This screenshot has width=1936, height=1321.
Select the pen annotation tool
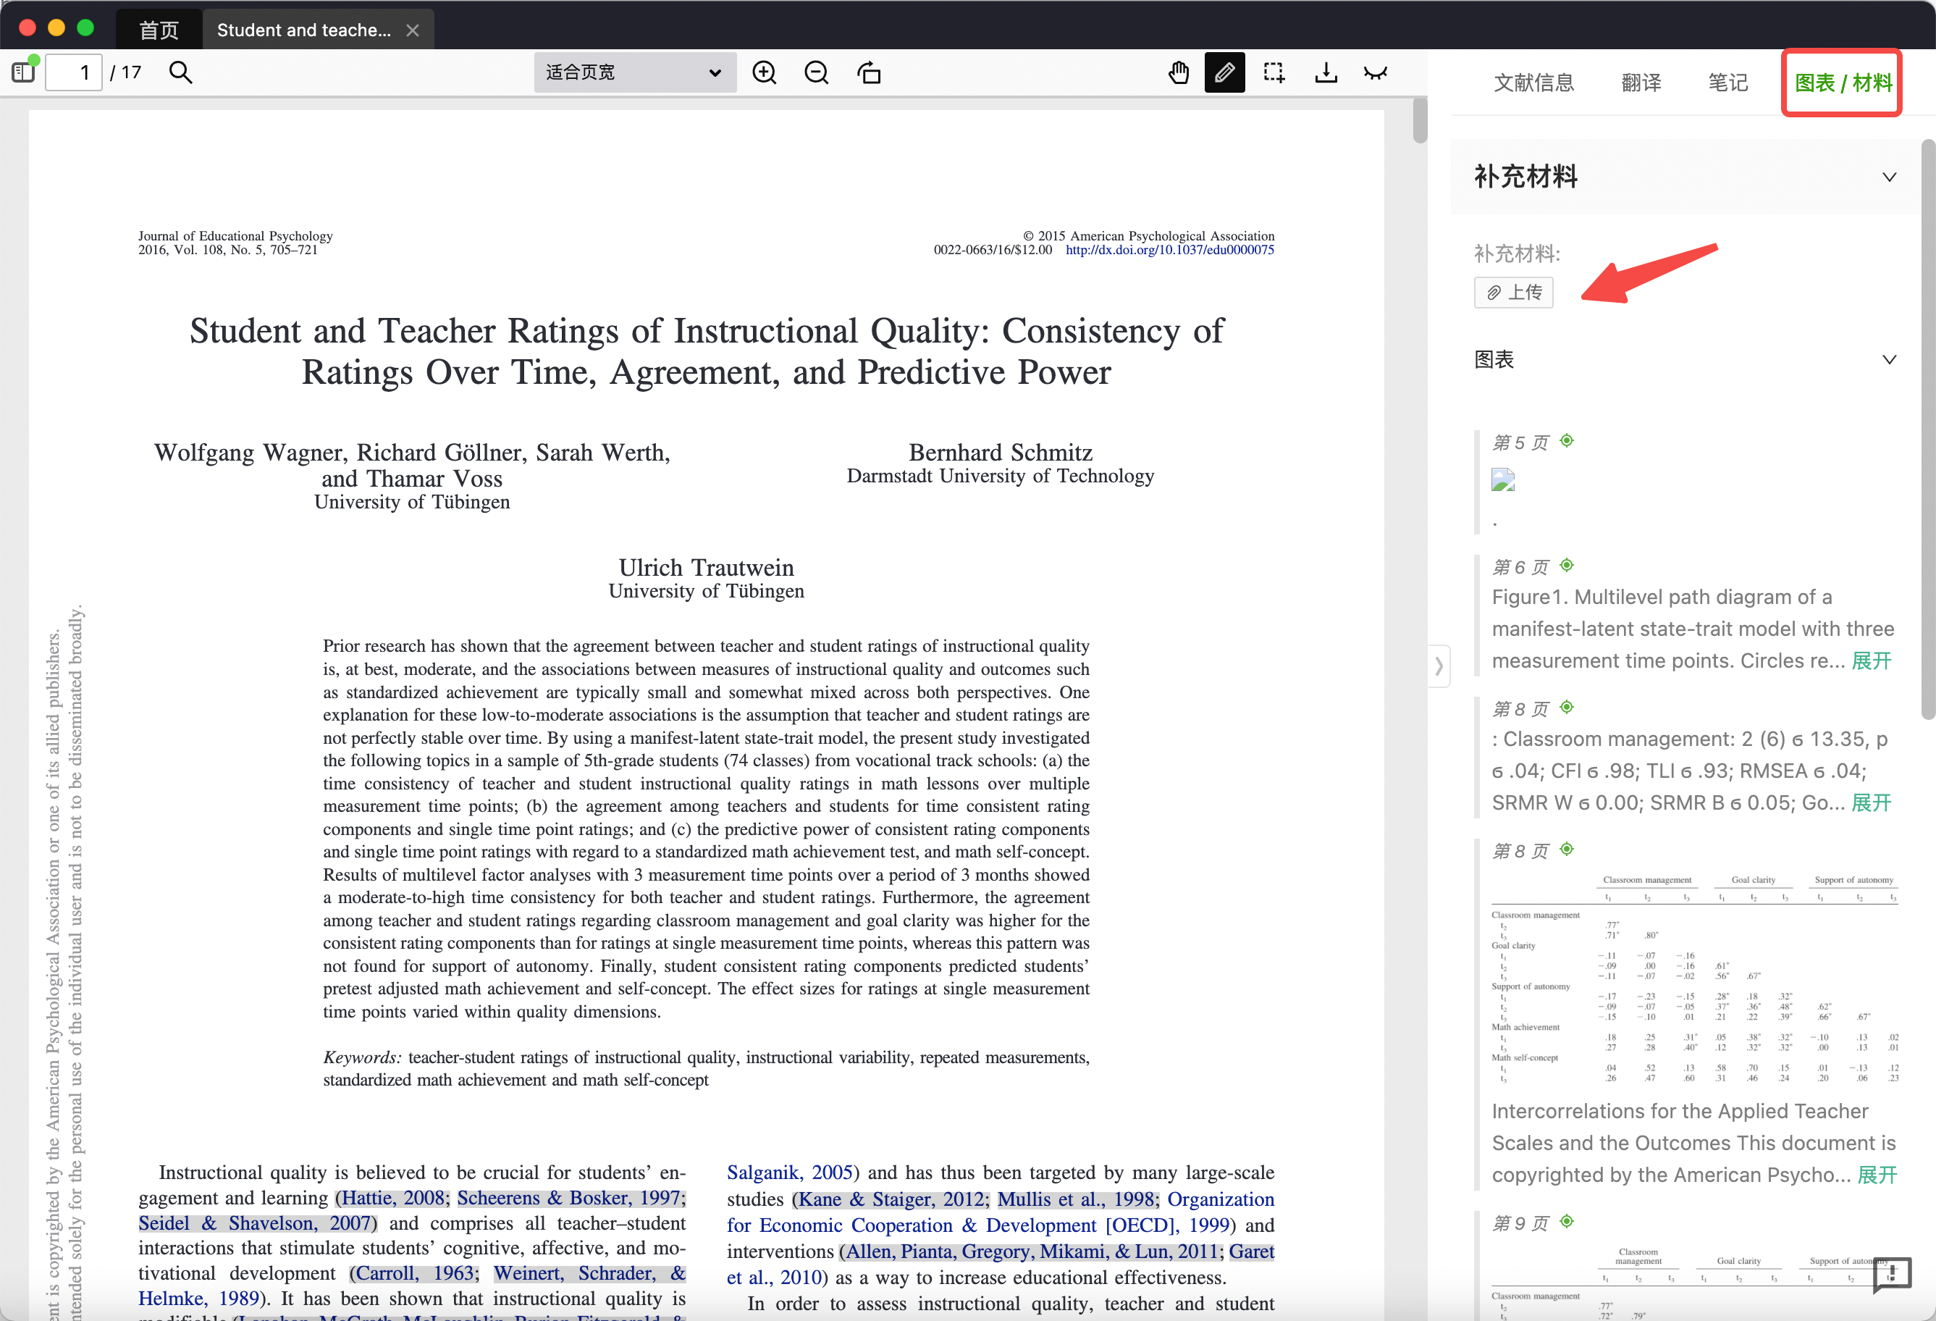coord(1224,72)
